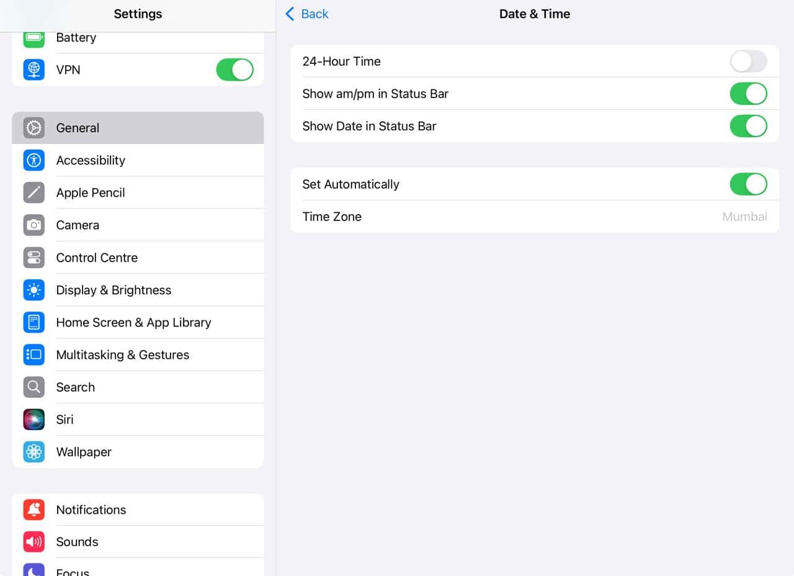Select the Home Screen & App Library label
This screenshot has height=576, width=794.
[133, 323]
